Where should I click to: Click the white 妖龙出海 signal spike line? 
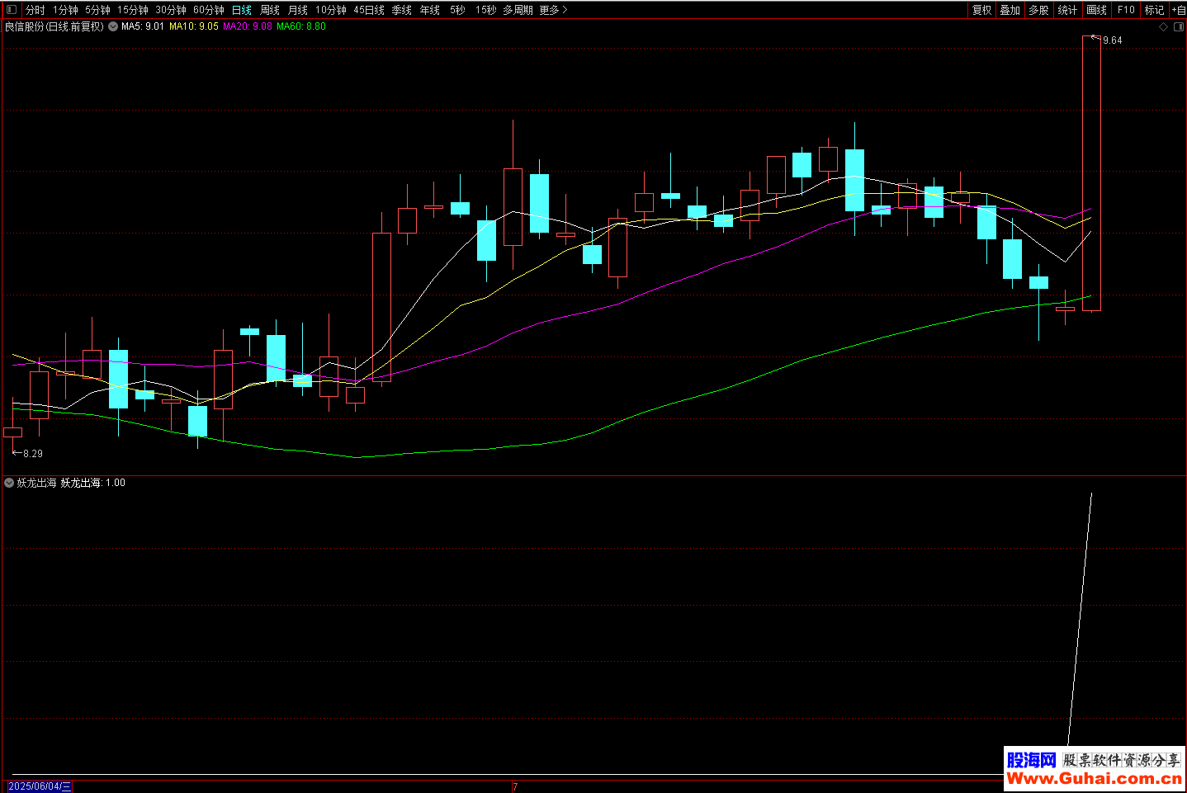tap(1080, 619)
